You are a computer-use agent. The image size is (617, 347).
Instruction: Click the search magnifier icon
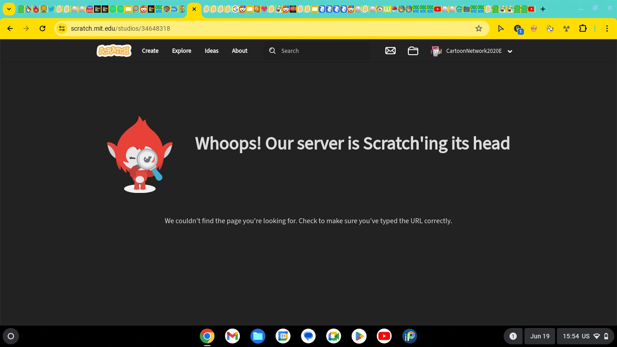(272, 51)
